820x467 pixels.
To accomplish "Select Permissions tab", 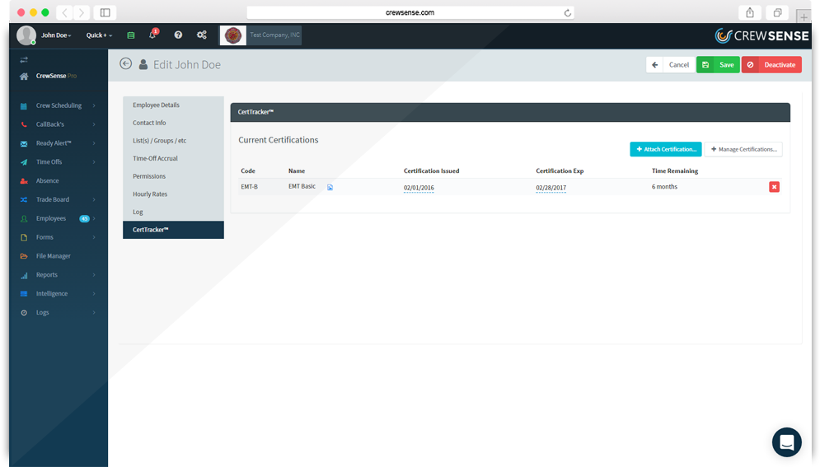I will (173, 176).
